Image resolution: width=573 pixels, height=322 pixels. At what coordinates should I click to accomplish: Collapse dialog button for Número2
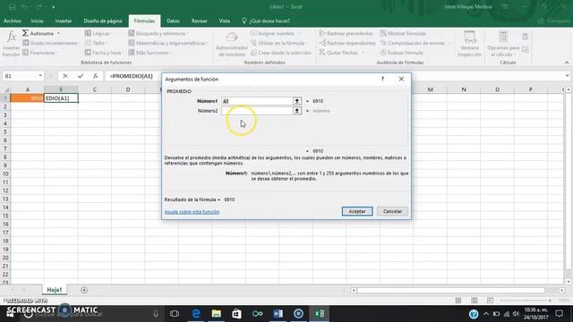(297, 111)
